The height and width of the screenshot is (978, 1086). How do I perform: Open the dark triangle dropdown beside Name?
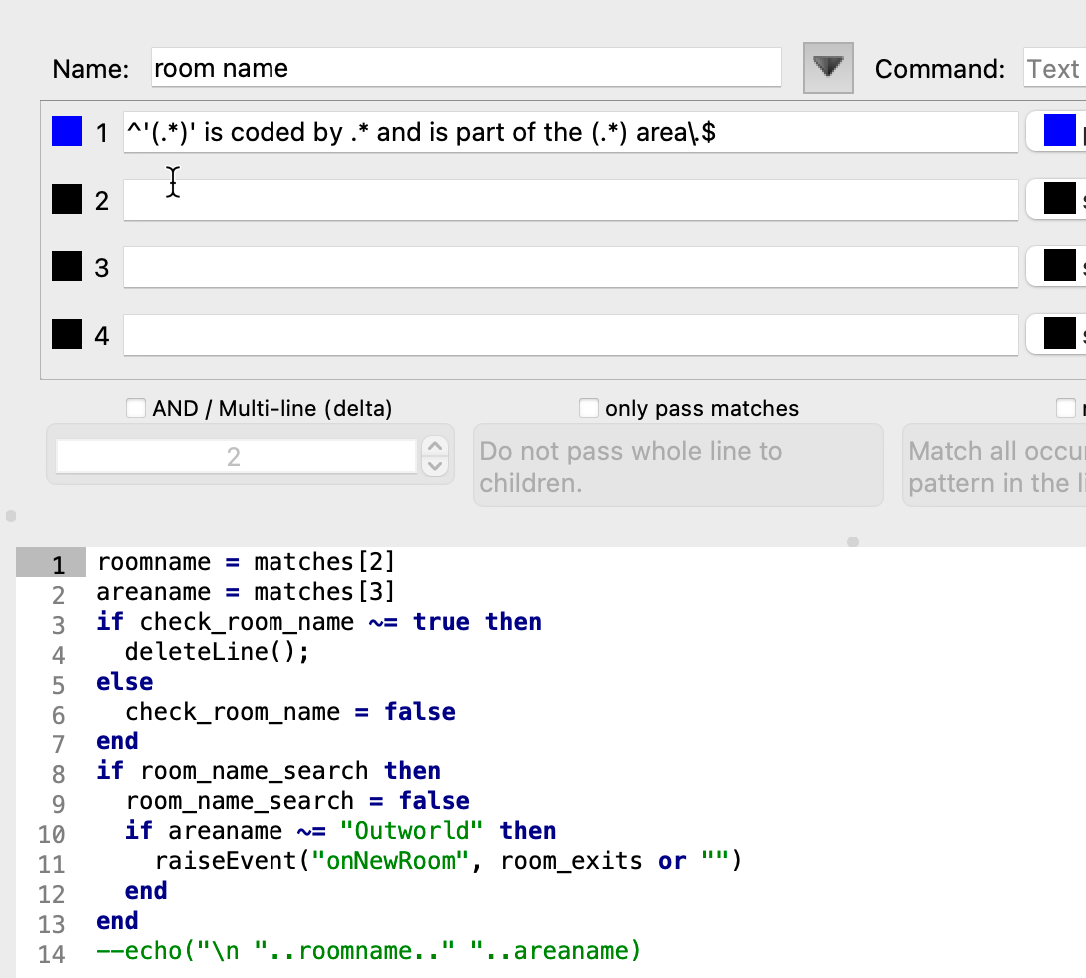(828, 68)
